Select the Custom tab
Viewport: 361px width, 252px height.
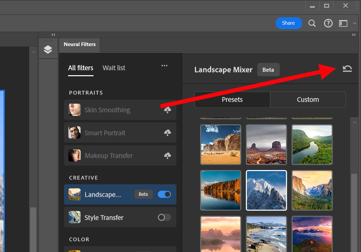(308, 100)
